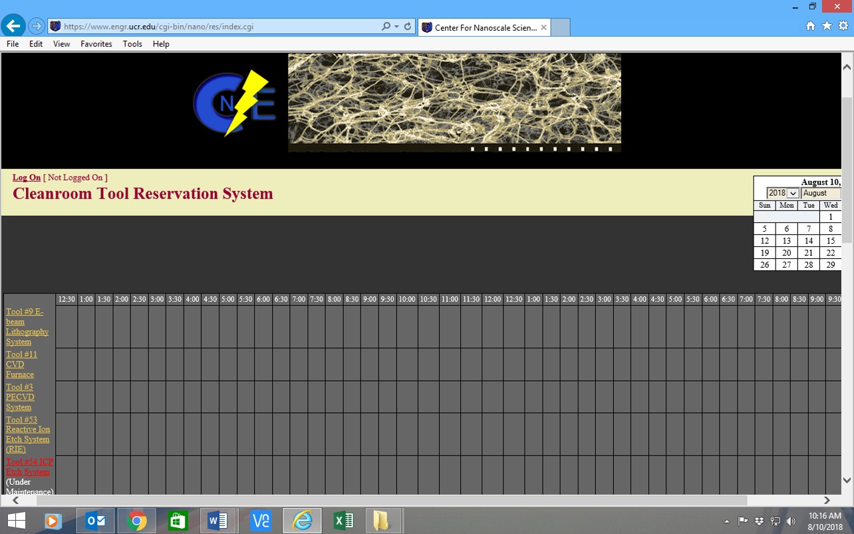Click the browser Back arrow button
The image size is (854, 534).
(x=13, y=27)
